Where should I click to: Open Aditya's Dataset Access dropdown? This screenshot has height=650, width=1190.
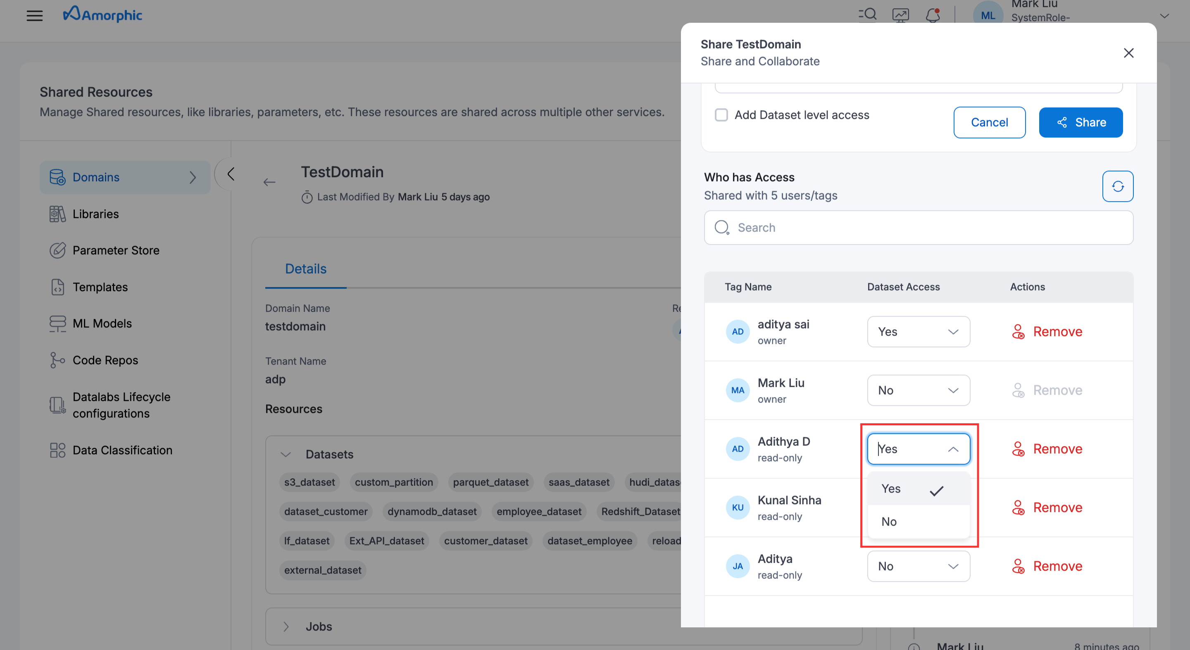(x=918, y=566)
